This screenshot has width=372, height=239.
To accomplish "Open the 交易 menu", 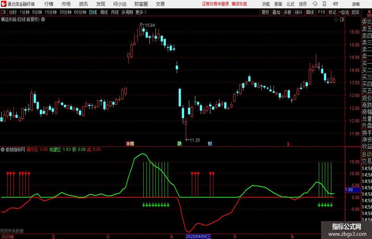I will click(x=160, y=4).
